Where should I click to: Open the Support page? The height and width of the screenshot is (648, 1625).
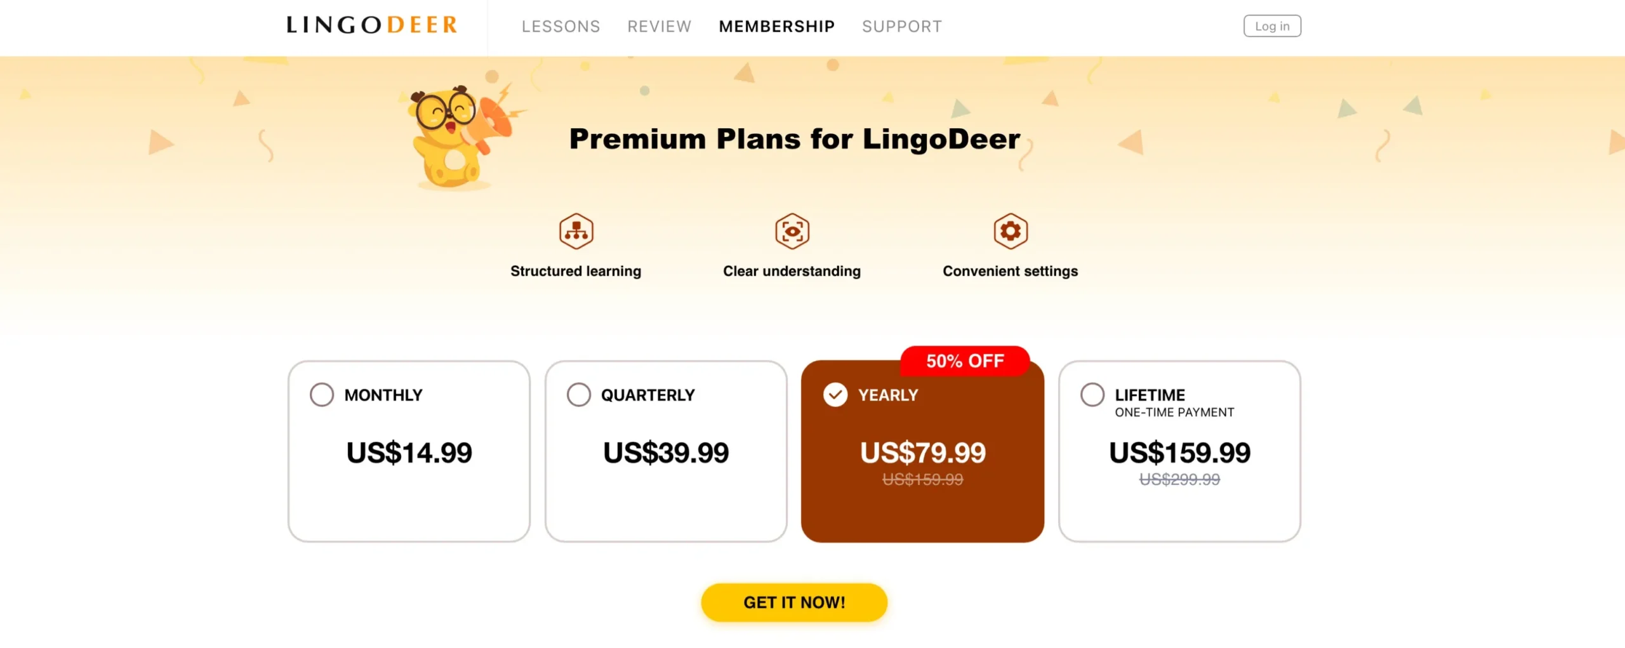tap(901, 27)
